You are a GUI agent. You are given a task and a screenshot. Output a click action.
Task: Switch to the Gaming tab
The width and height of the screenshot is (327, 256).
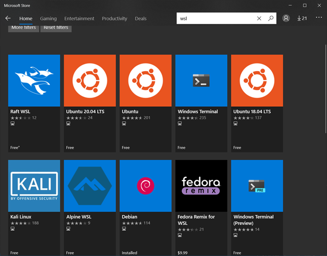click(x=48, y=19)
